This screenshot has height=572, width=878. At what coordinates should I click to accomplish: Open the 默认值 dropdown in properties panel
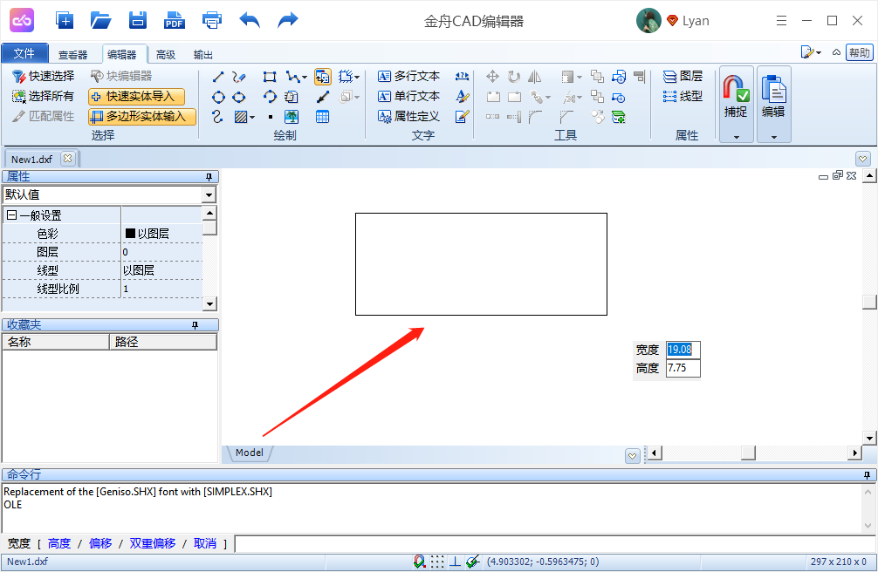[x=209, y=194]
